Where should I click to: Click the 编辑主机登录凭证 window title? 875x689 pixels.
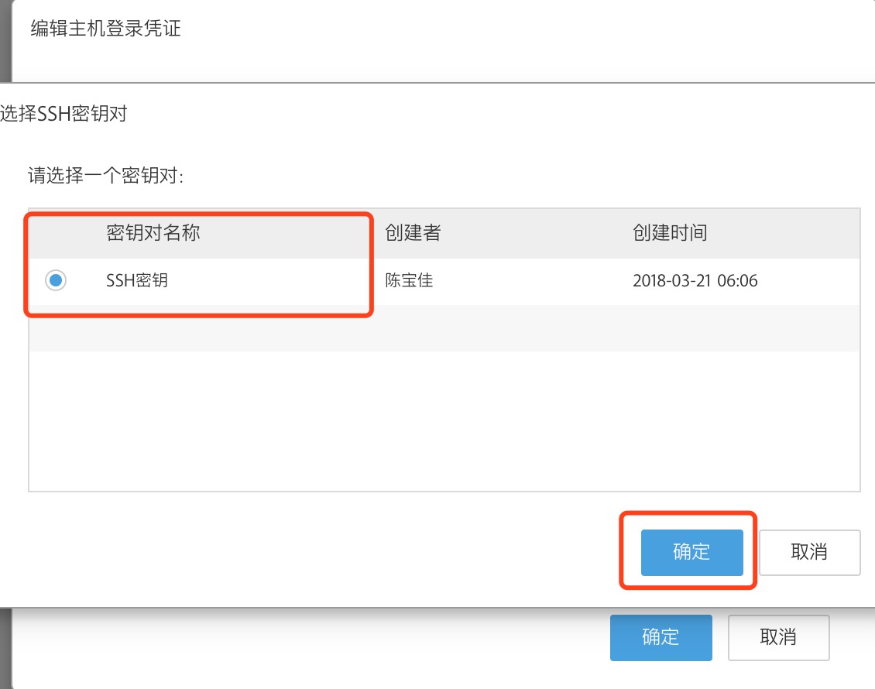coord(105,29)
